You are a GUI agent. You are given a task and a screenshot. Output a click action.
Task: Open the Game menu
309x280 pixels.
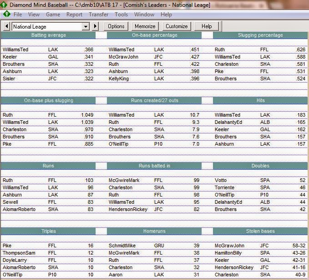tap(53, 15)
